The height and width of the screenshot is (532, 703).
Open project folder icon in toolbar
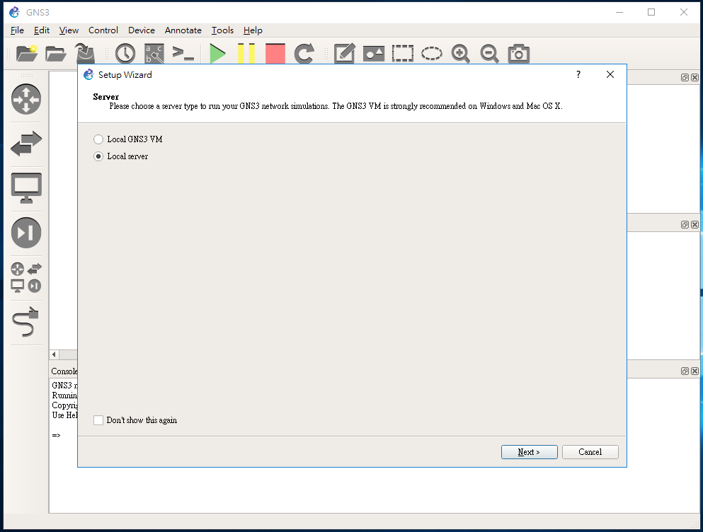pos(56,54)
